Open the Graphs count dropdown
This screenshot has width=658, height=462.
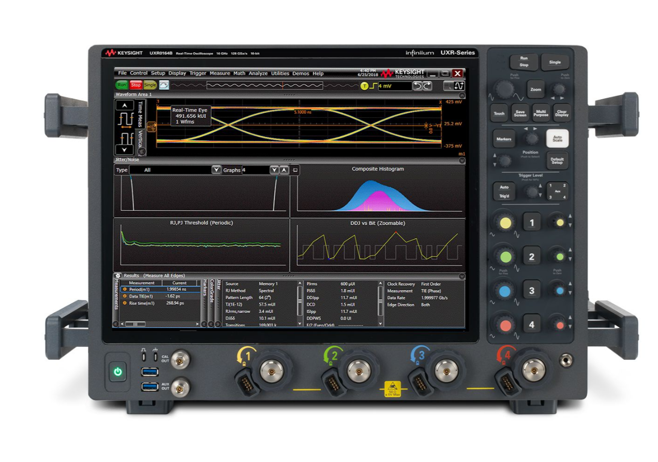coord(274,170)
